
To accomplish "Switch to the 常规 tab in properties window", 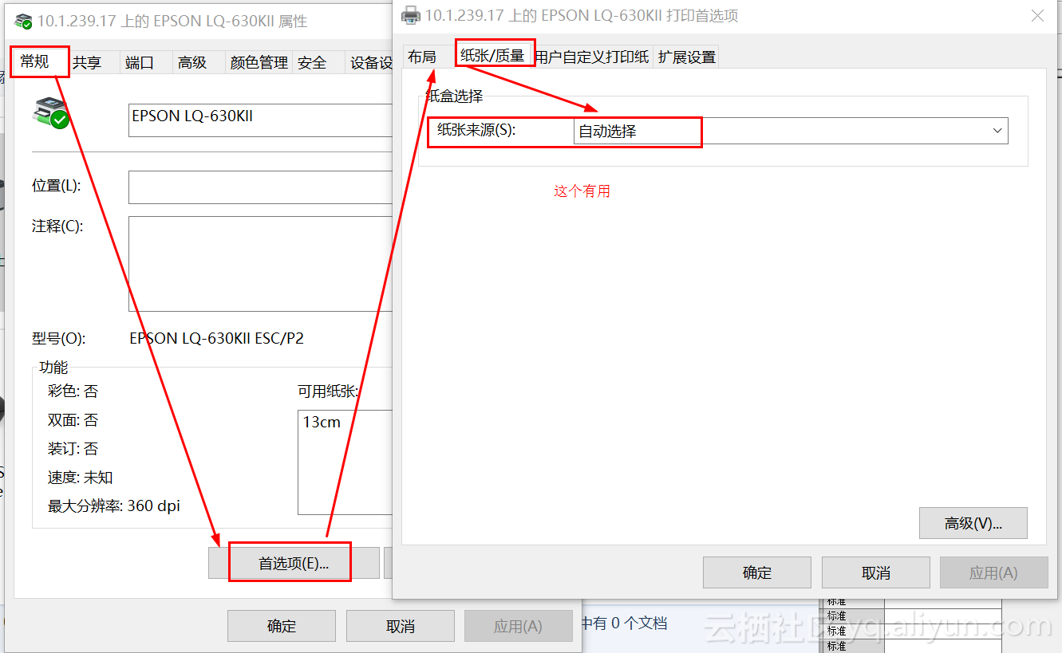I will pyautogui.click(x=35, y=62).
